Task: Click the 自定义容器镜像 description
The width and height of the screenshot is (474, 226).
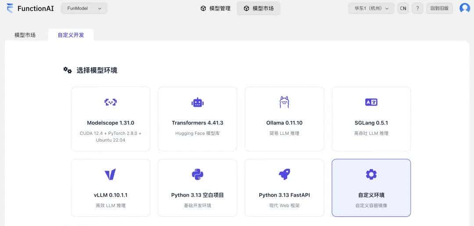Action: point(371,205)
